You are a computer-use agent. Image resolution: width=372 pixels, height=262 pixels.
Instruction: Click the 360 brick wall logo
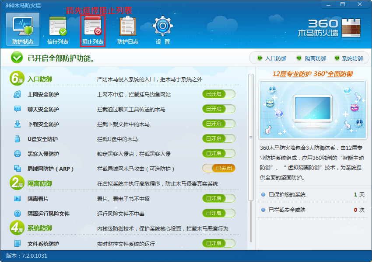click(351, 28)
